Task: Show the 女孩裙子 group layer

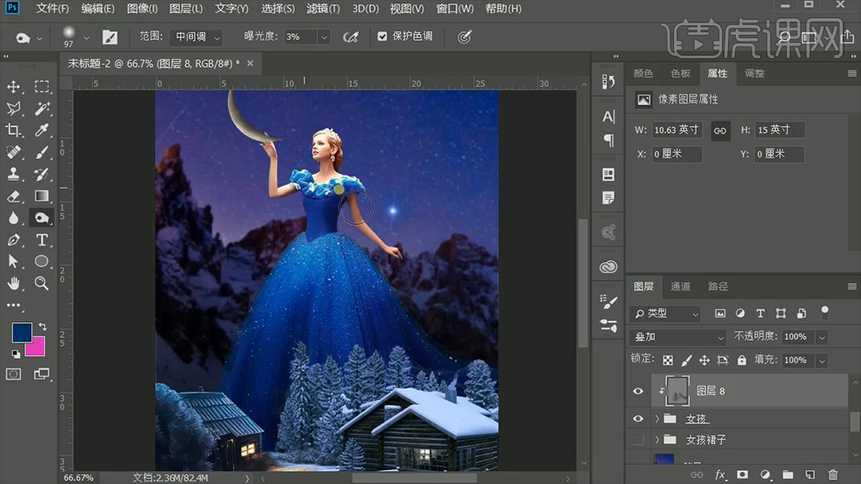Action: tap(638, 440)
